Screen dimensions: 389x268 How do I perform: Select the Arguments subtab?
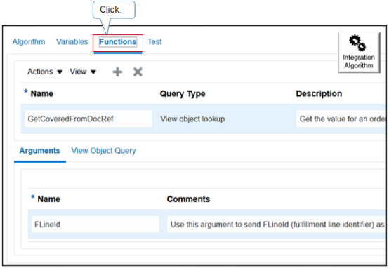click(x=40, y=151)
